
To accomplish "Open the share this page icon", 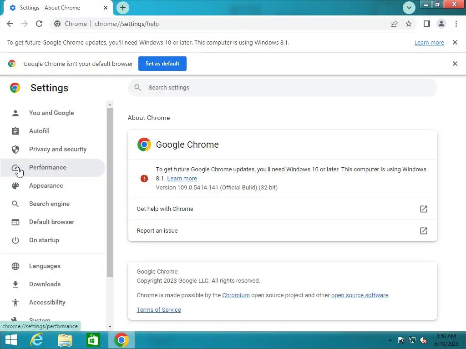I will [394, 24].
